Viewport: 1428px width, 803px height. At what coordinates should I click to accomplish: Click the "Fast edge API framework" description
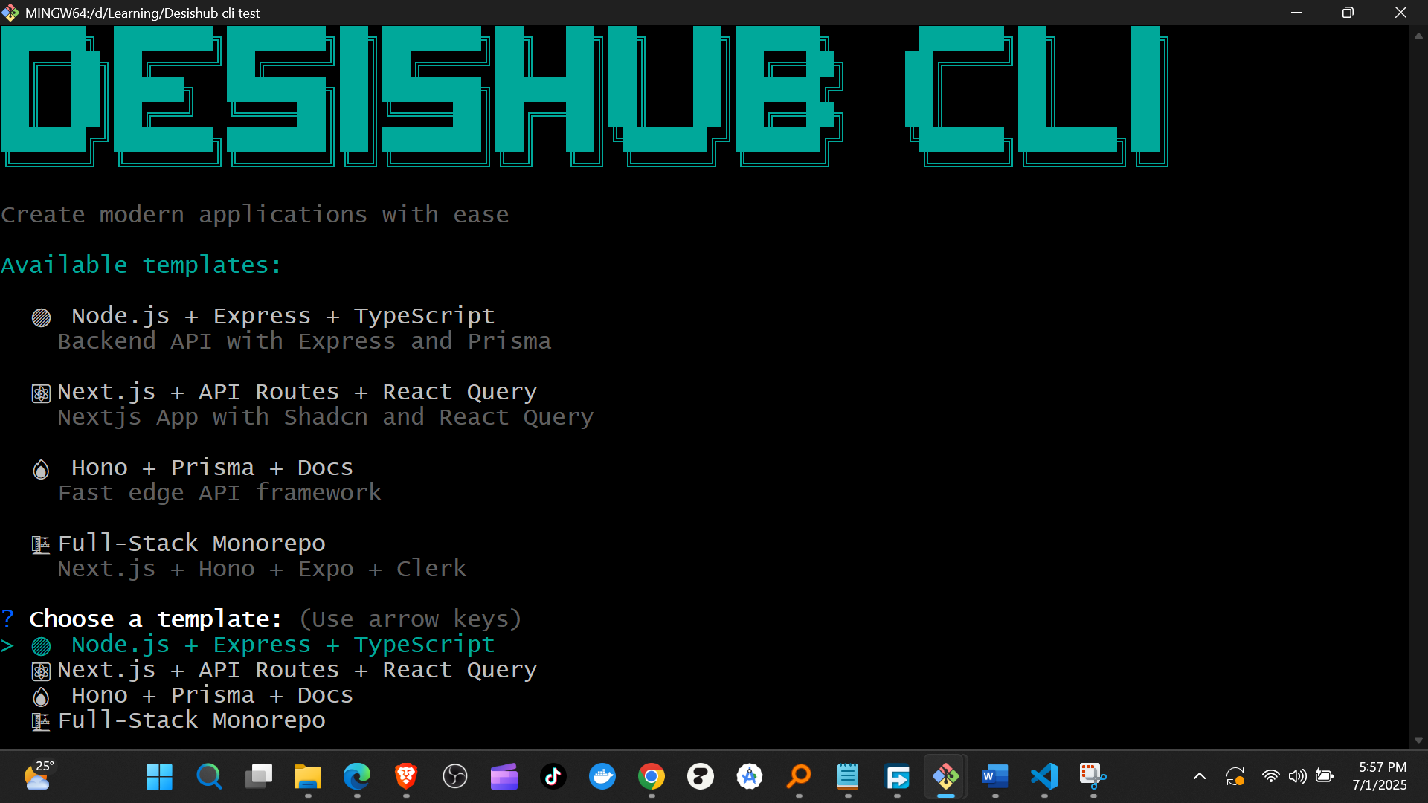point(220,493)
